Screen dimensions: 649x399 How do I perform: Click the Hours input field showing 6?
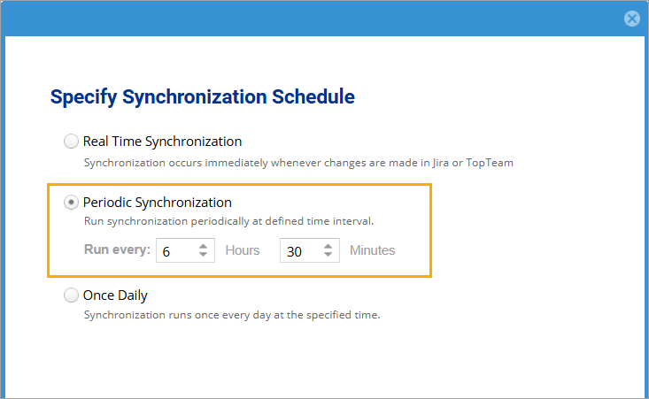click(x=175, y=251)
